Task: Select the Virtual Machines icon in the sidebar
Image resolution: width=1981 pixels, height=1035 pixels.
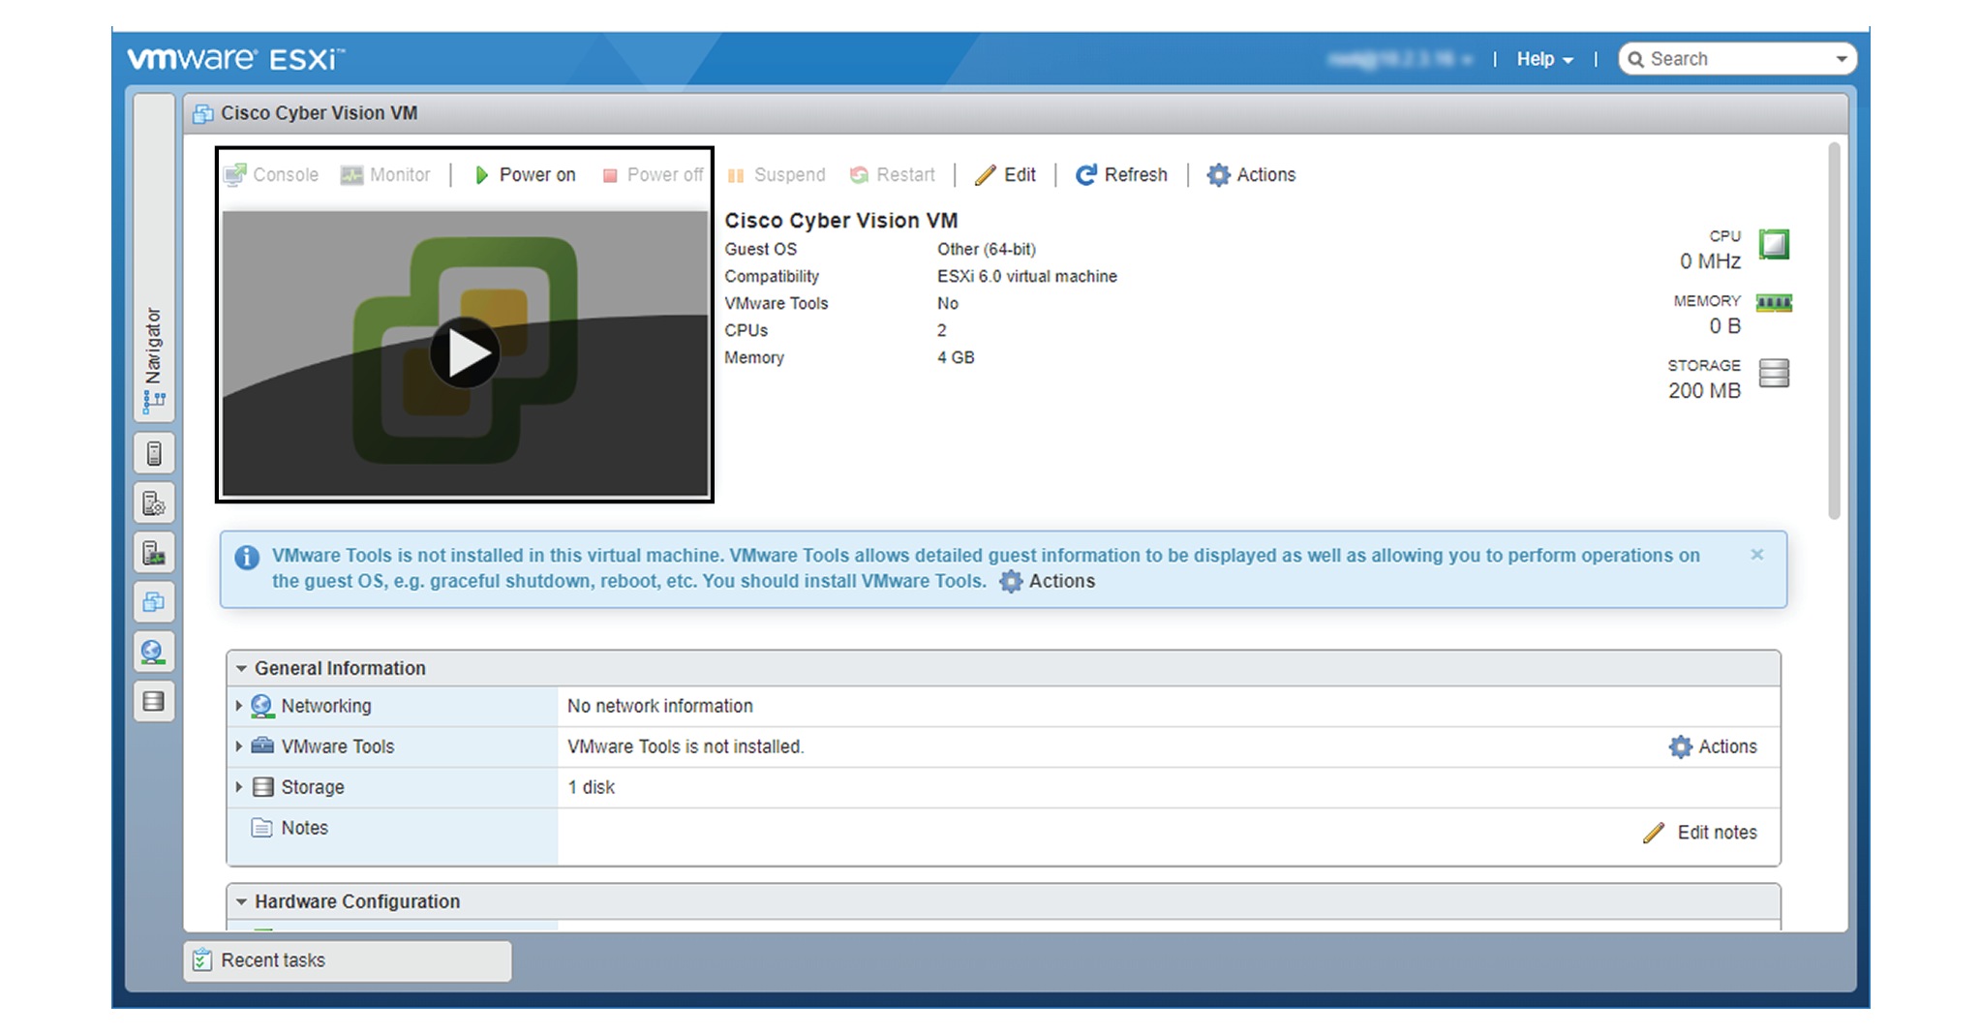Action: (x=154, y=603)
